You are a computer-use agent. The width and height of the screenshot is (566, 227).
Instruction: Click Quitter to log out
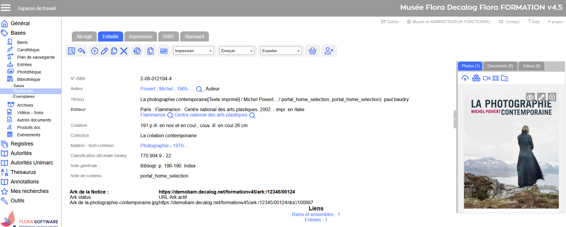pos(390,22)
